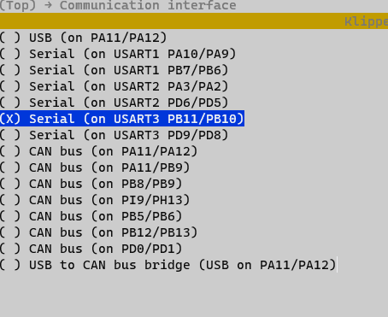Select CAN bus on PD0/PD1
The image size is (388, 317).
pos(91,249)
